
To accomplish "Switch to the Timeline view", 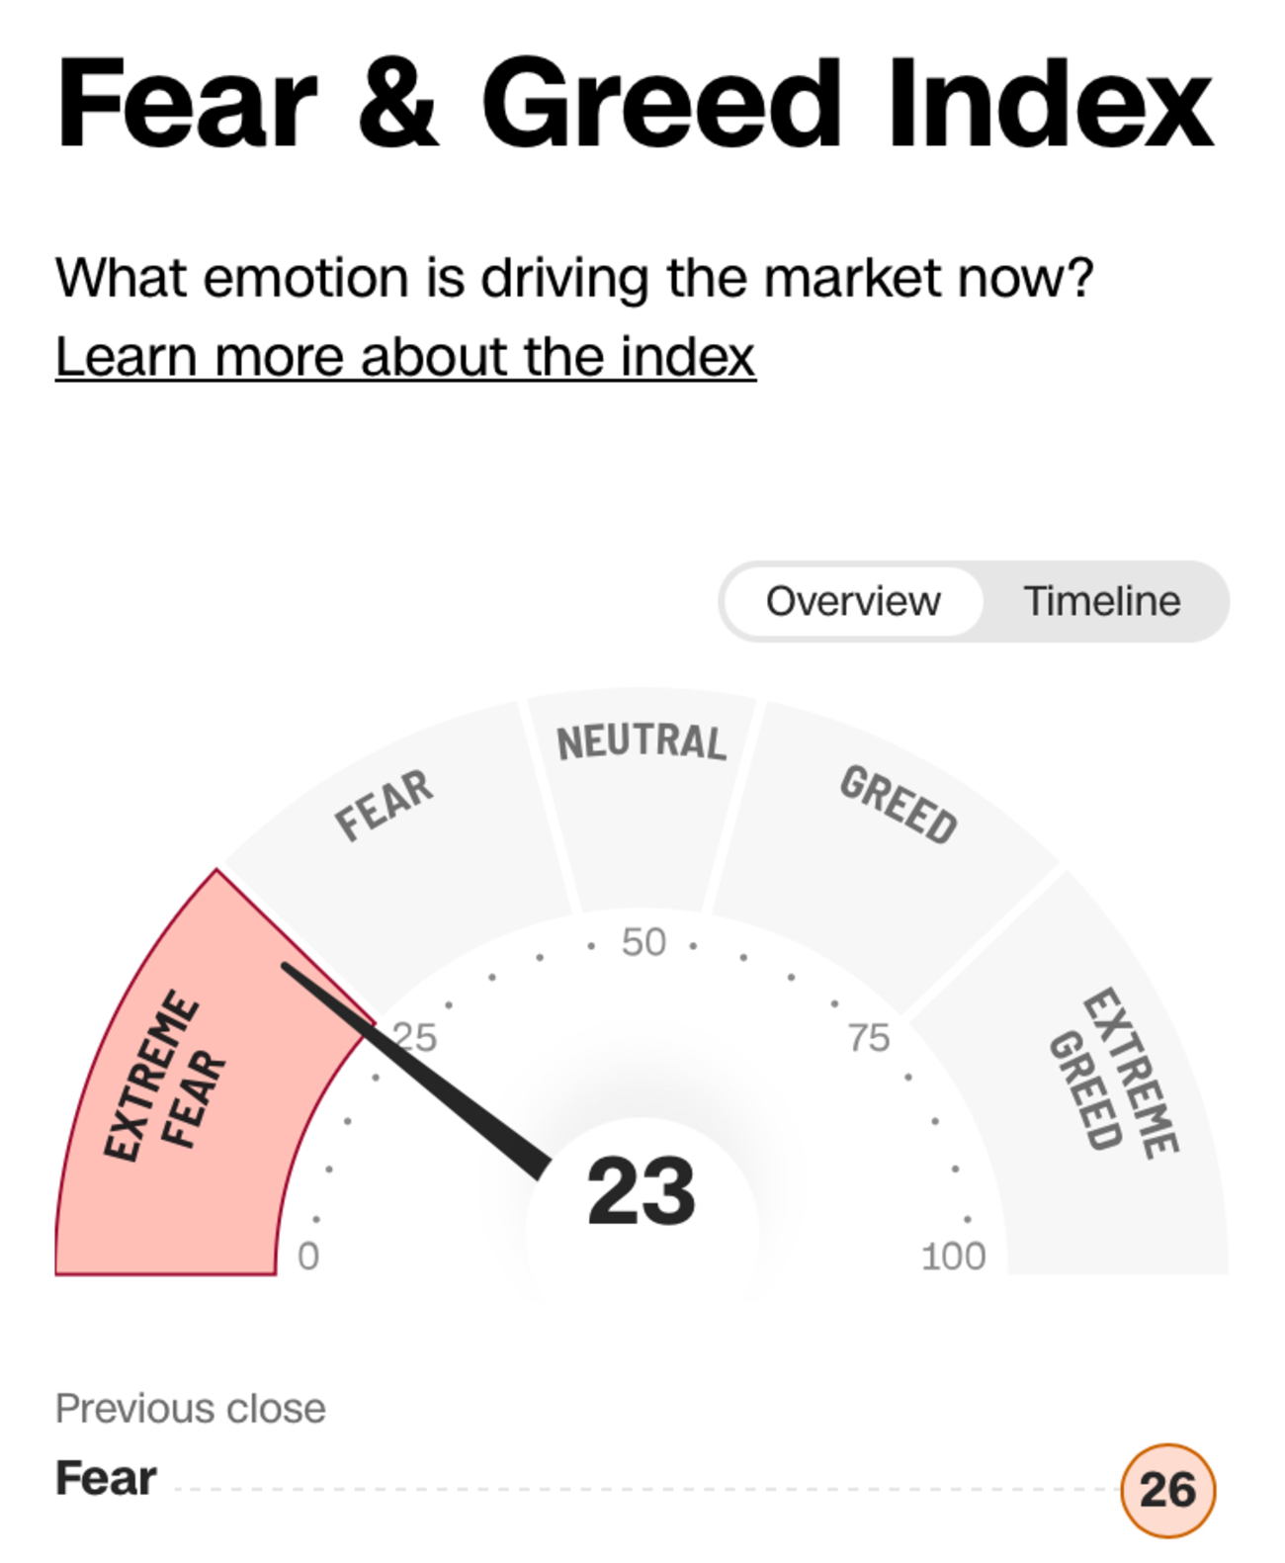I will point(1101,601).
